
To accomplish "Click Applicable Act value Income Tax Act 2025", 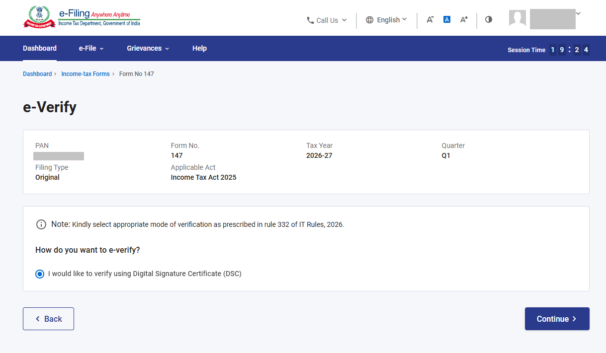I will (203, 177).
